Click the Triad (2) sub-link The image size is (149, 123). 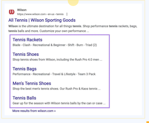[91, 45]
